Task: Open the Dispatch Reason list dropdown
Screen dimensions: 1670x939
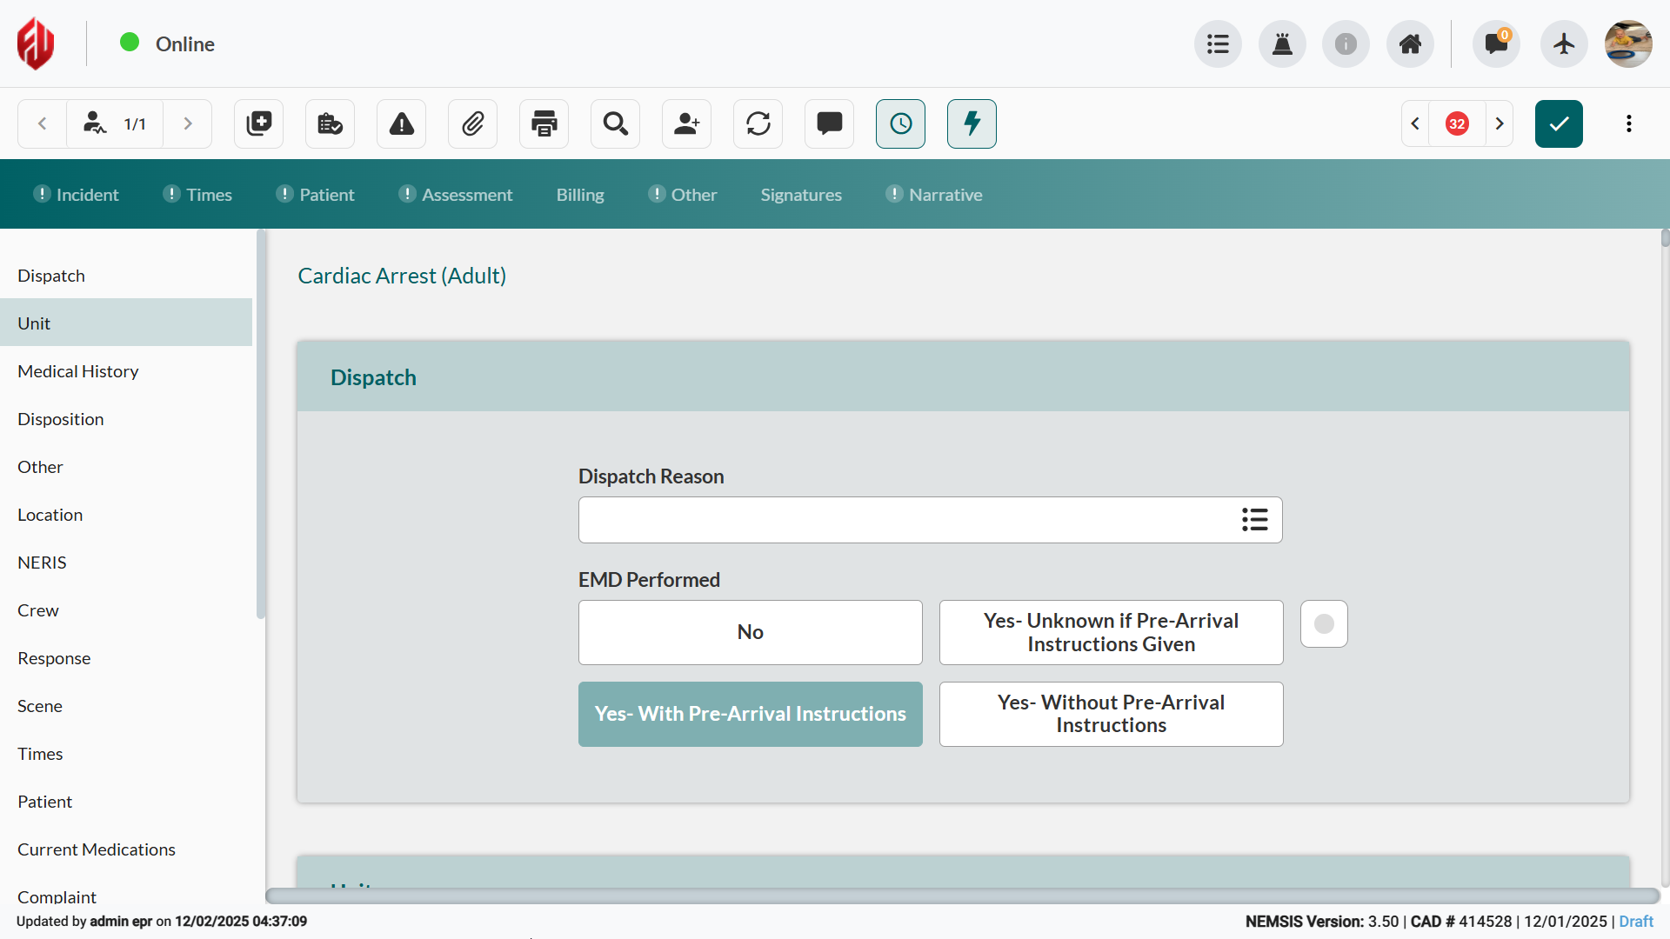Action: (x=1254, y=520)
